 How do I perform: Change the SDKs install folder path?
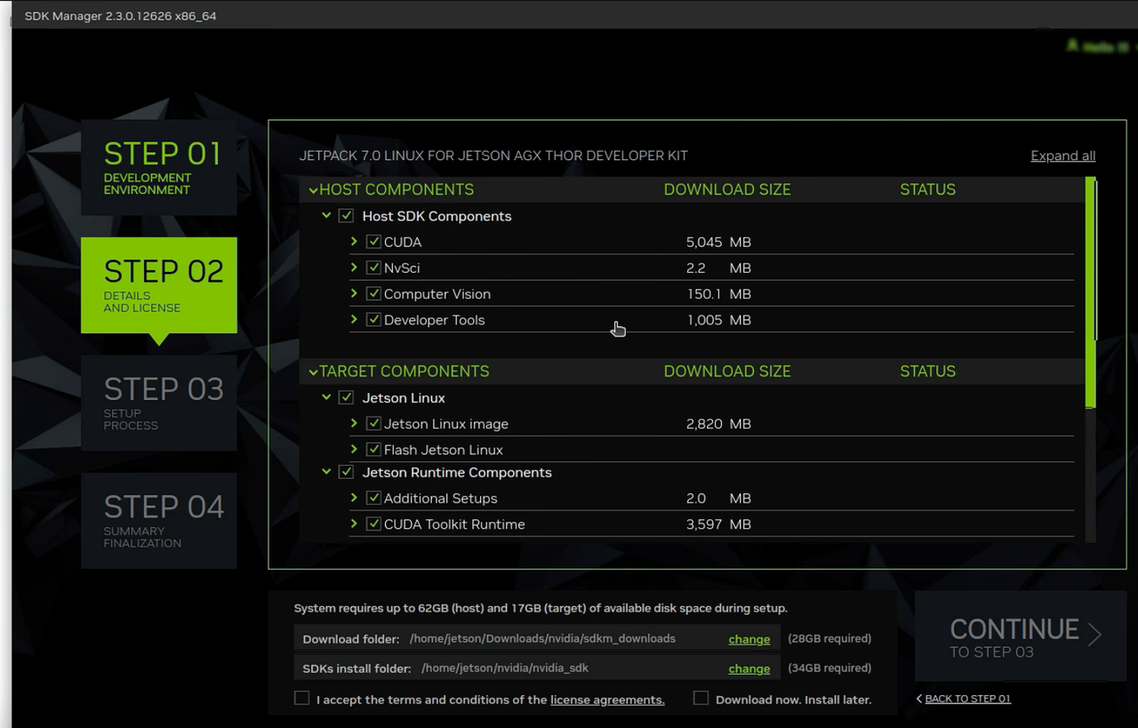(x=749, y=668)
